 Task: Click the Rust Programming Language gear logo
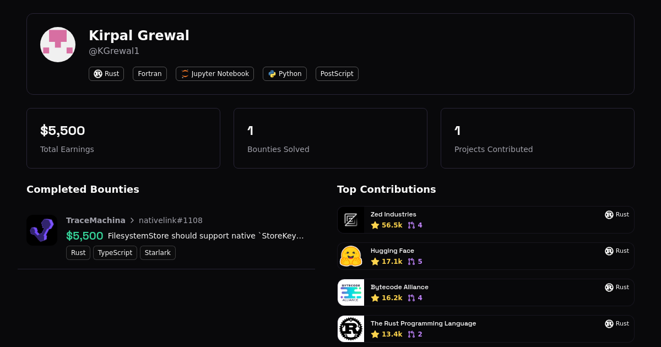coord(351,328)
